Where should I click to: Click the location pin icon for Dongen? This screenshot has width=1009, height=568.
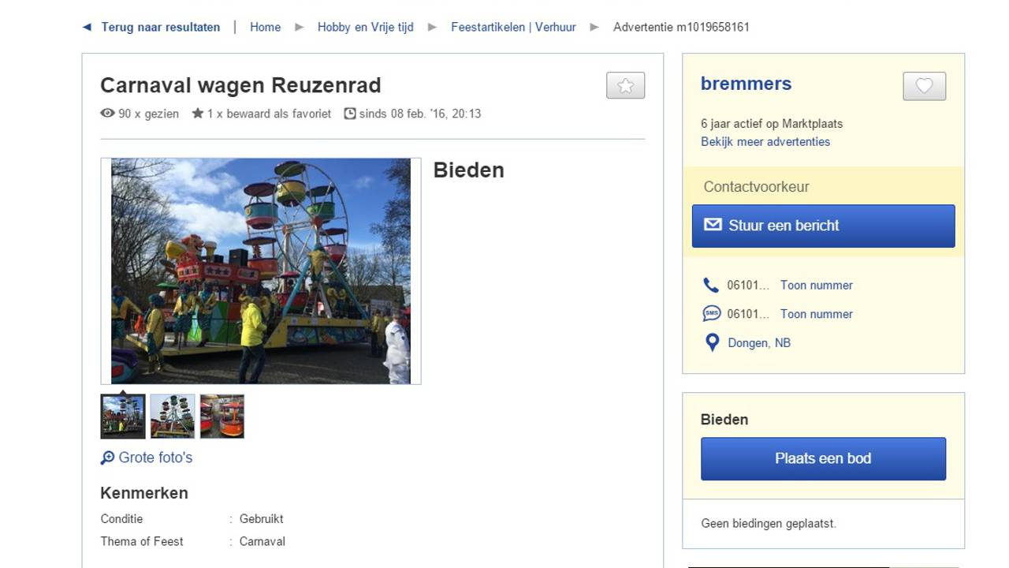pos(712,342)
